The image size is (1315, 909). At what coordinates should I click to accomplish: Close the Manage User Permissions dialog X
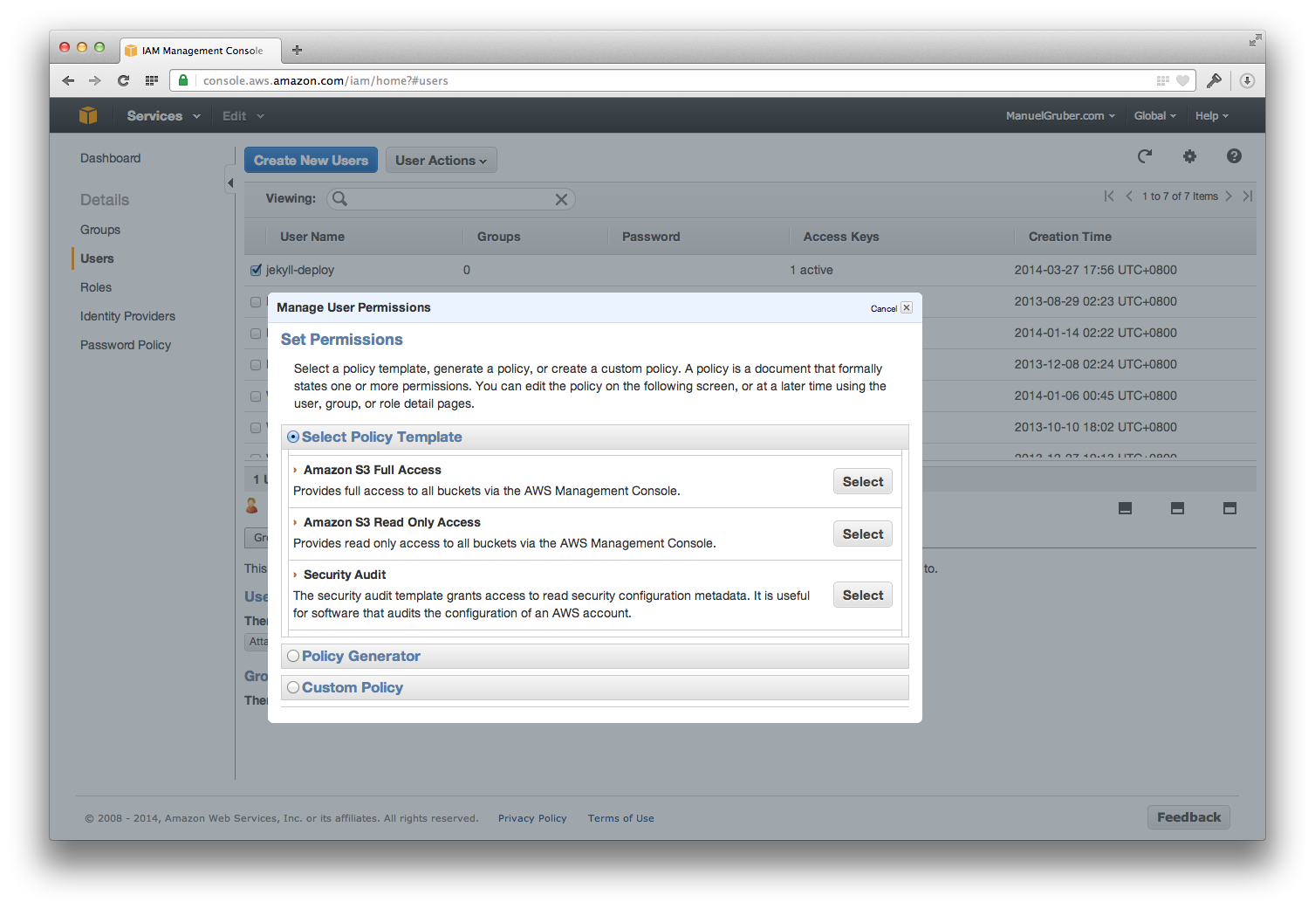point(907,307)
